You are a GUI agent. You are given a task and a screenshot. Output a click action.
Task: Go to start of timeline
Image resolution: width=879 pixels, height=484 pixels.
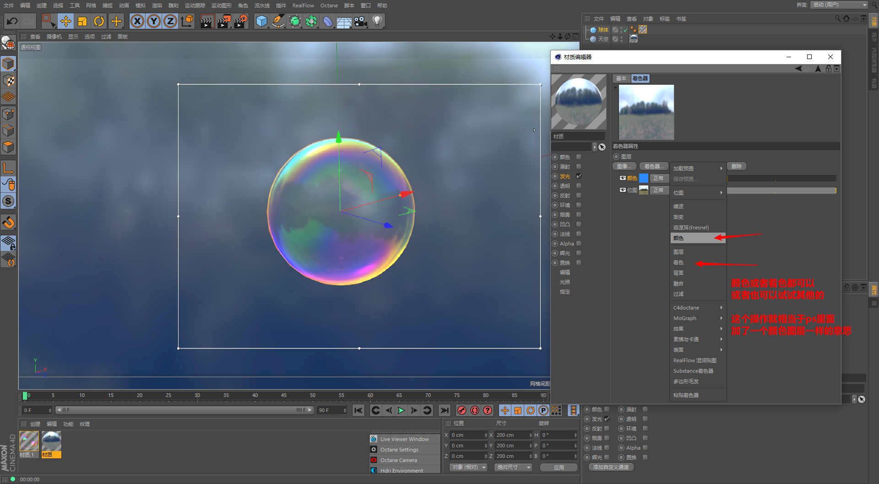[x=358, y=410]
